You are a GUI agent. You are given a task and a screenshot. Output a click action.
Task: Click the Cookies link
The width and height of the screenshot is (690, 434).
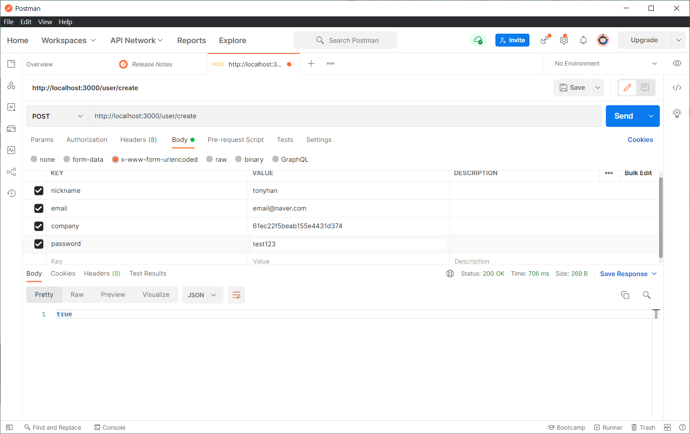coord(640,140)
